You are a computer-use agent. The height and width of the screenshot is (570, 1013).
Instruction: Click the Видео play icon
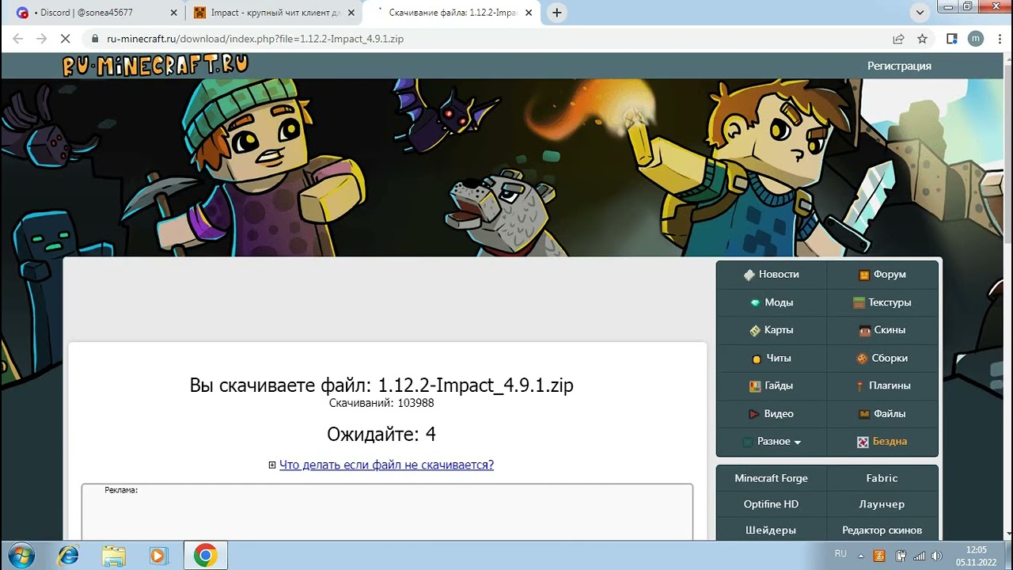754,414
